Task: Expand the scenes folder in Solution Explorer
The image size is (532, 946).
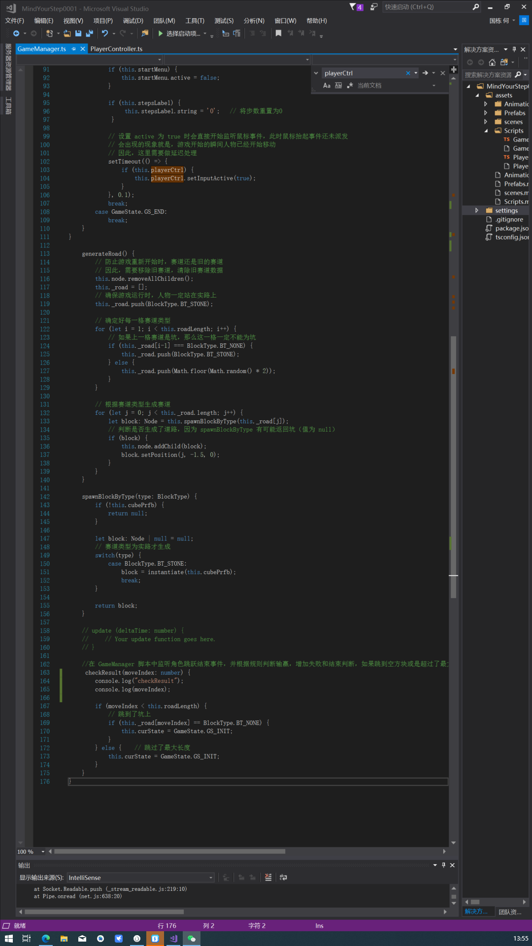Action: (x=486, y=122)
